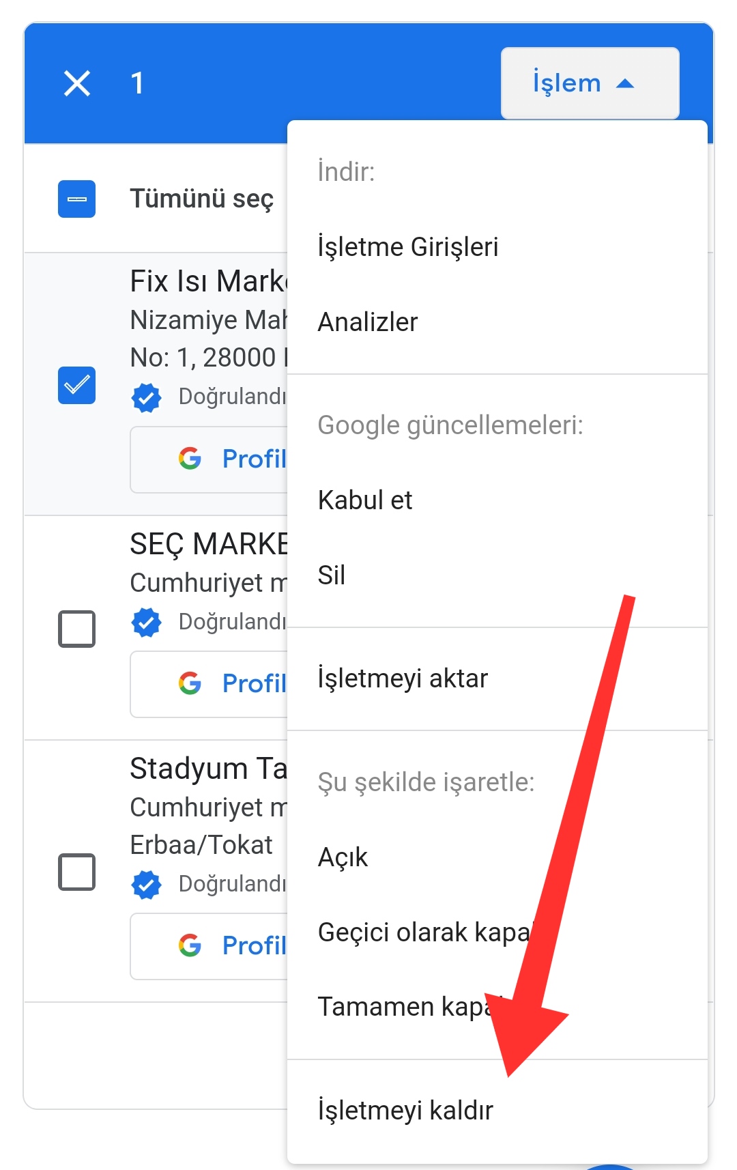Viewport: 737px width, 1170px height.
Task: Click Fix Isı Market's verified badge icon
Action: coord(146,397)
